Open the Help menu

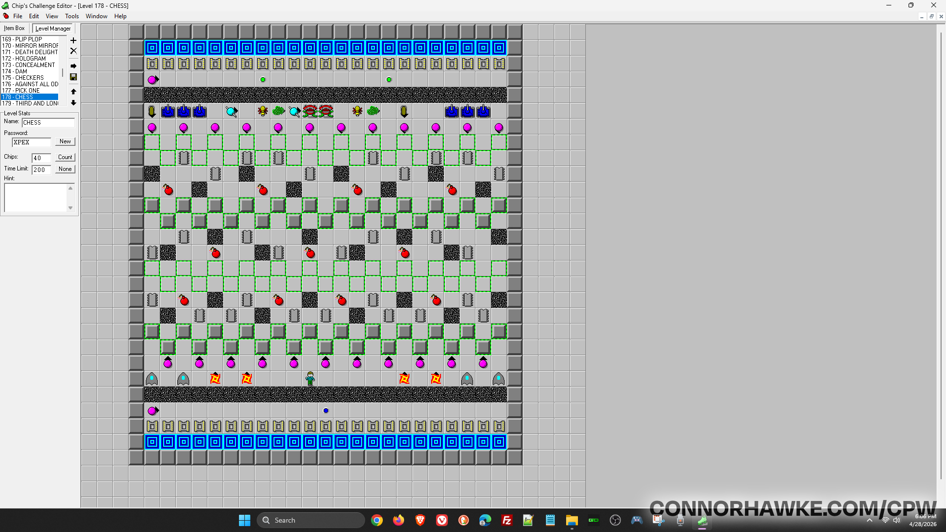click(120, 16)
